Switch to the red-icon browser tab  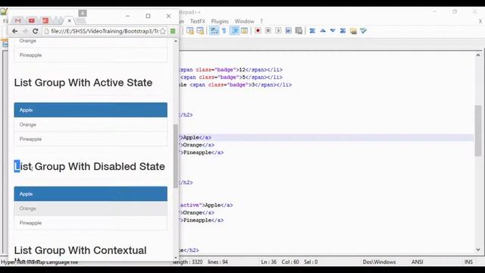click(x=45, y=20)
